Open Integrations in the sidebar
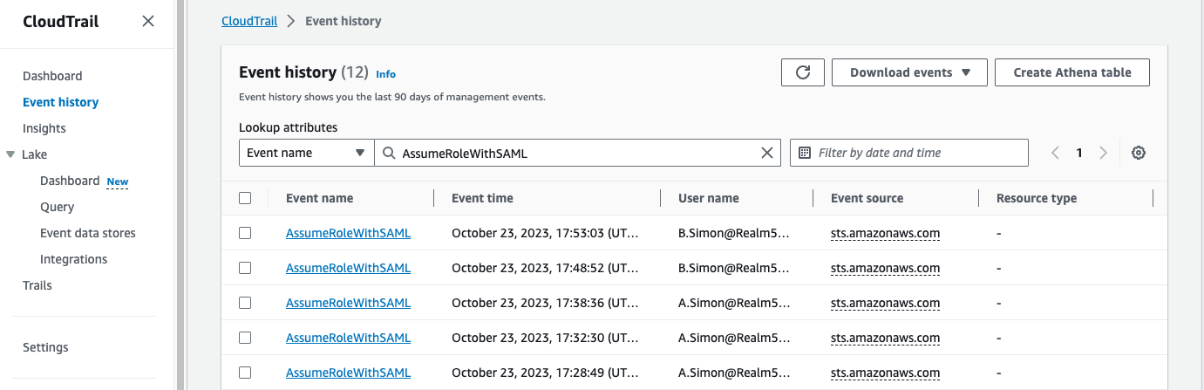1204x390 pixels. [x=74, y=259]
